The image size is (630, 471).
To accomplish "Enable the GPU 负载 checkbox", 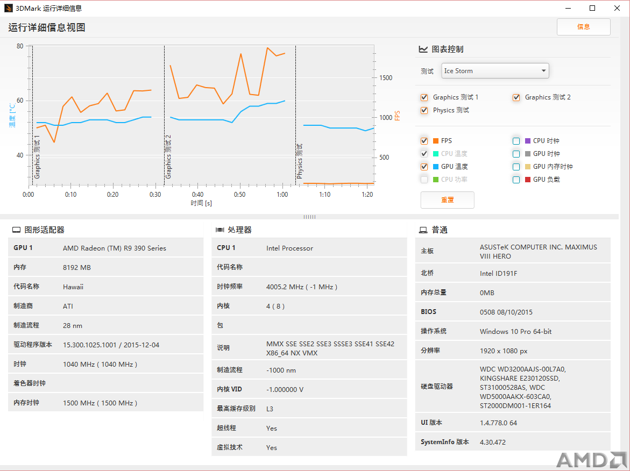I will (x=516, y=180).
